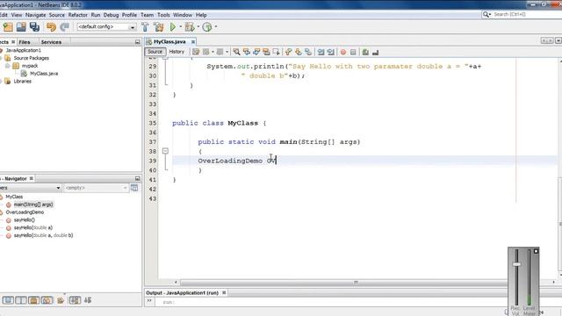This screenshot has height=316, width=562.
Task: Open the Profile menu
Action: [x=129, y=15]
